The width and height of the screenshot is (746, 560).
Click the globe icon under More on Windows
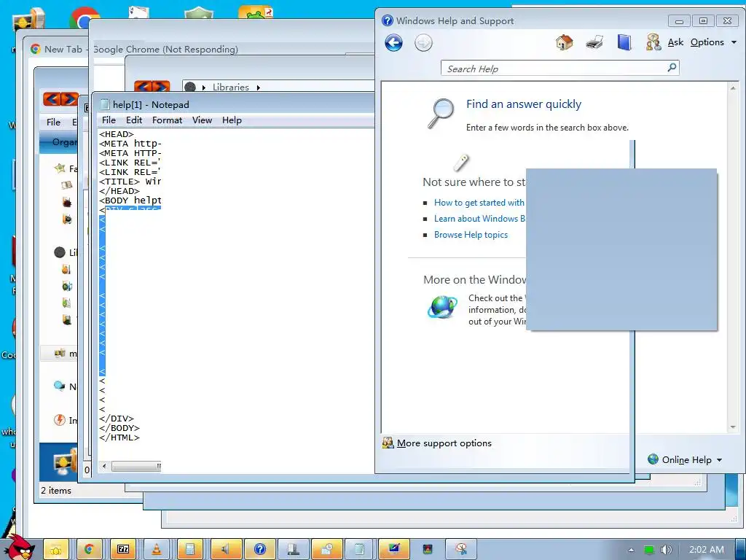(442, 307)
